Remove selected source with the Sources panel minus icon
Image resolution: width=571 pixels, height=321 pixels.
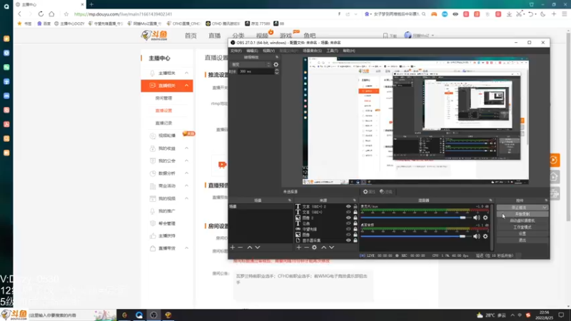[306, 248]
